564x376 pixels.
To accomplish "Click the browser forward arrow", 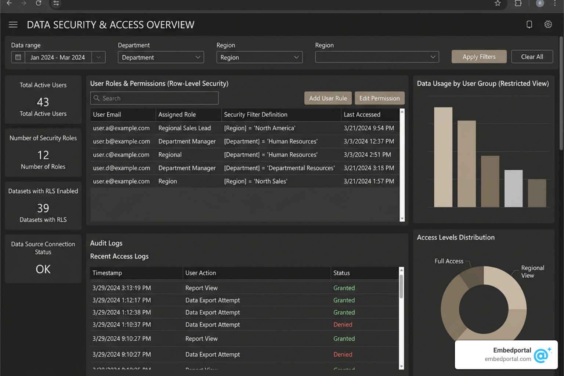I will click(x=24, y=3).
